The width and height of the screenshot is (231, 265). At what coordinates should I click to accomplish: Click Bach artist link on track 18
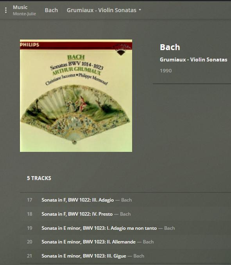pyautogui.click(x=125, y=214)
